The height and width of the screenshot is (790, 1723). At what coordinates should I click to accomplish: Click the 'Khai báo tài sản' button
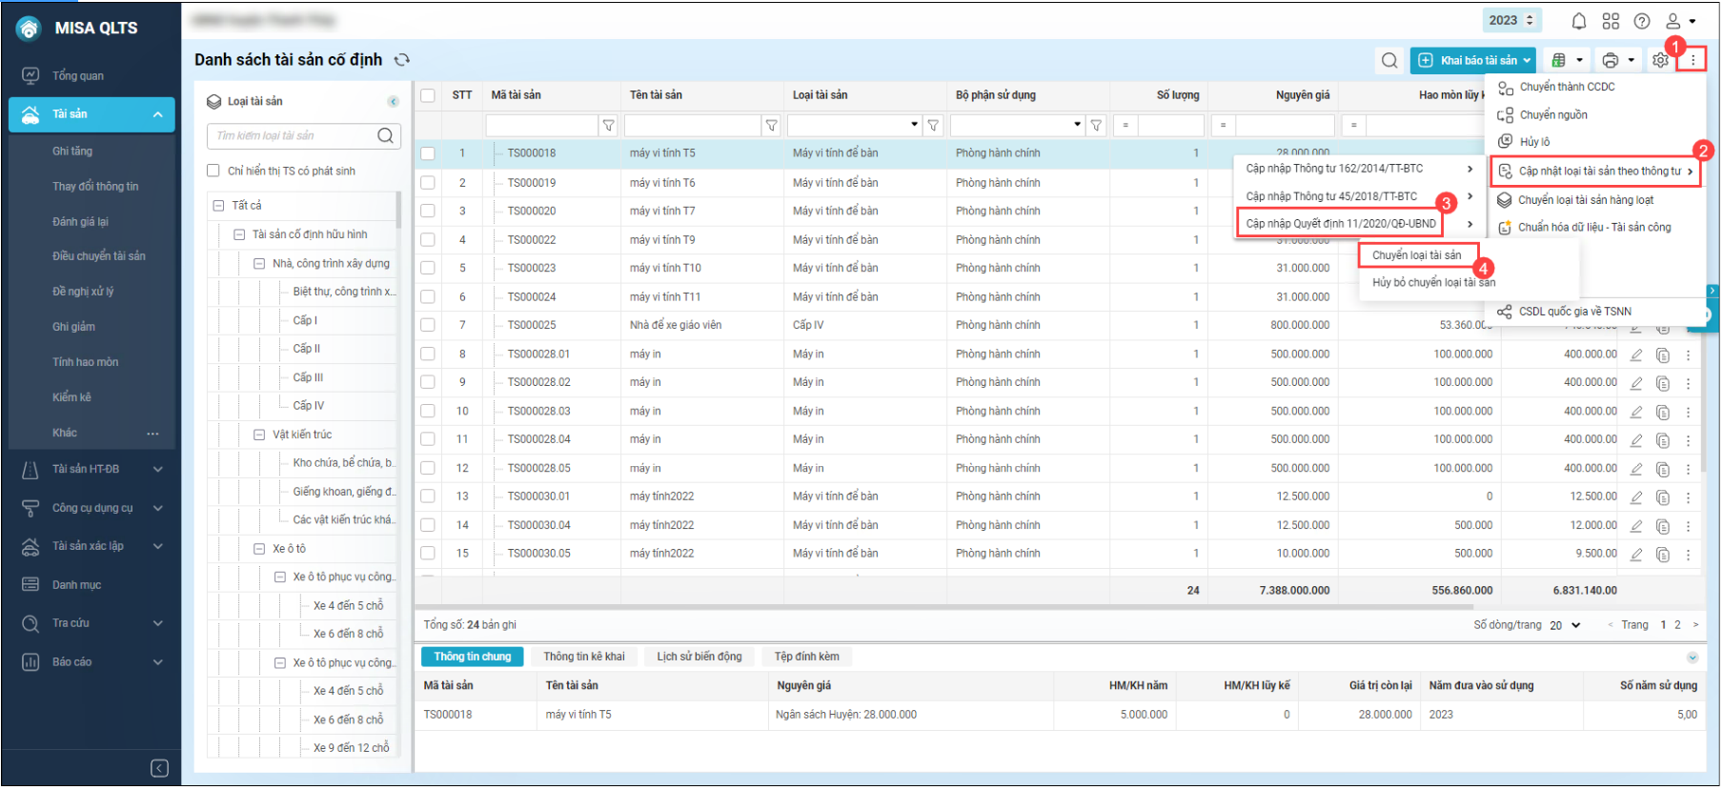click(x=1472, y=61)
